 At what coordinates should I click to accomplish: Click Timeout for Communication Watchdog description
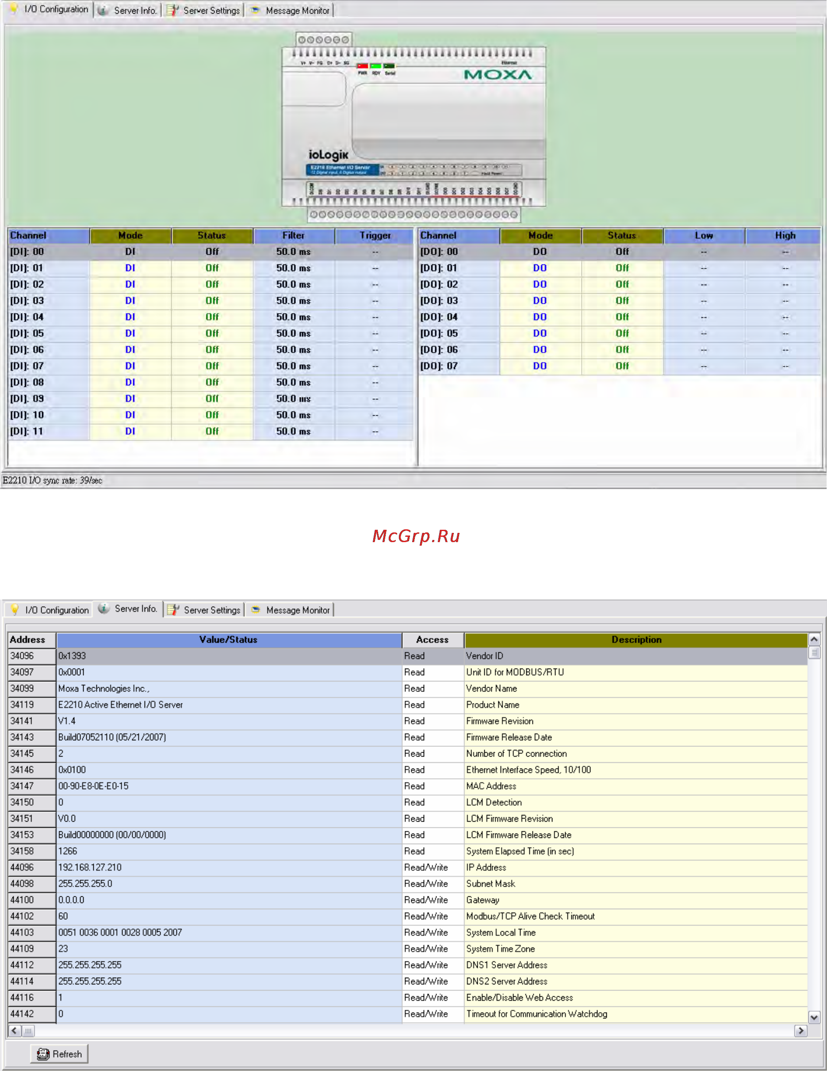point(536,1014)
